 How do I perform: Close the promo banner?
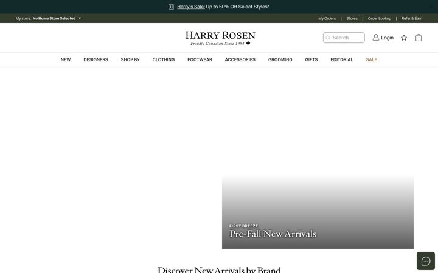click(x=431, y=7)
